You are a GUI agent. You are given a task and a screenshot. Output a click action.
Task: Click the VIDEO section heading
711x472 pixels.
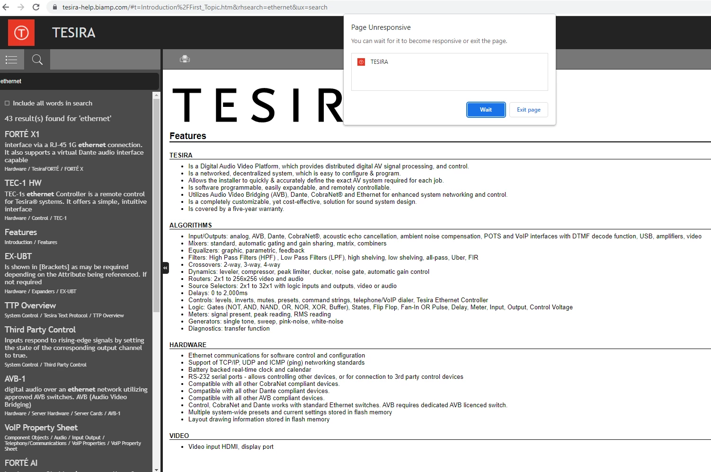tap(179, 436)
